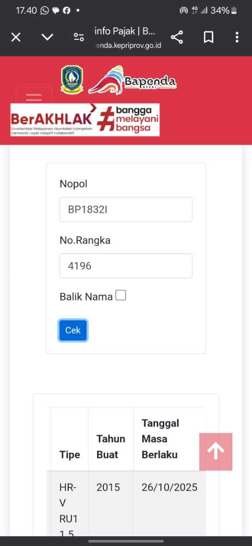Tap the back-to-top arrow button

click(x=216, y=452)
